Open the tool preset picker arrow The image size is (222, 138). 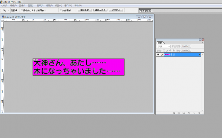8,10
